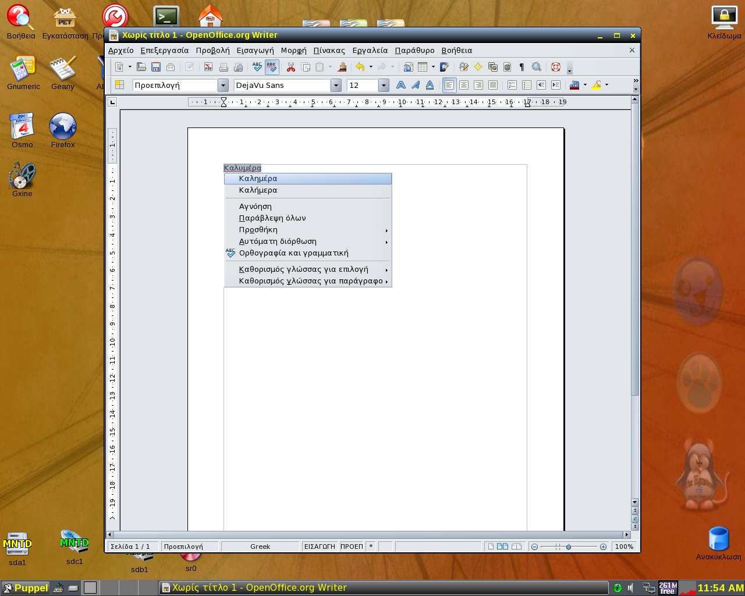Screen dimensions: 745x596
Task: Click the ΕΙΣΑΓΩΓΗ insert mode status field
Action: click(320, 547)
